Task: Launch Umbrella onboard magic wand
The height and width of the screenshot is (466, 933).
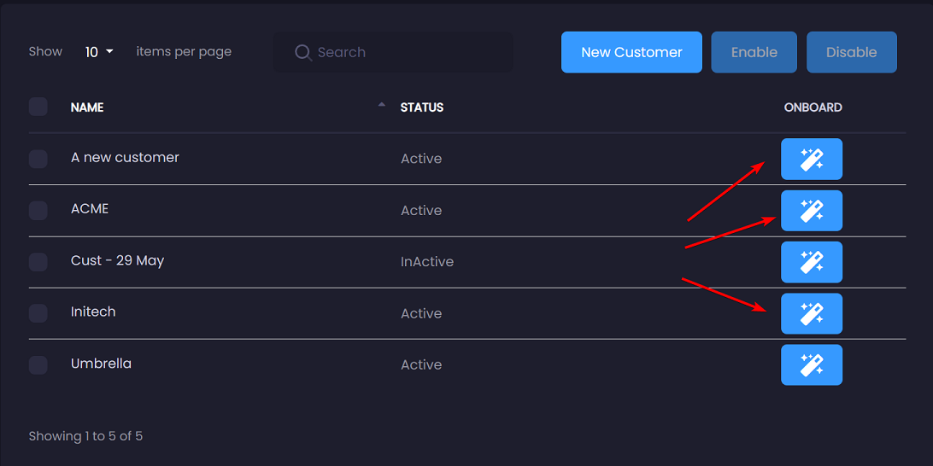Action: [812, 365]
